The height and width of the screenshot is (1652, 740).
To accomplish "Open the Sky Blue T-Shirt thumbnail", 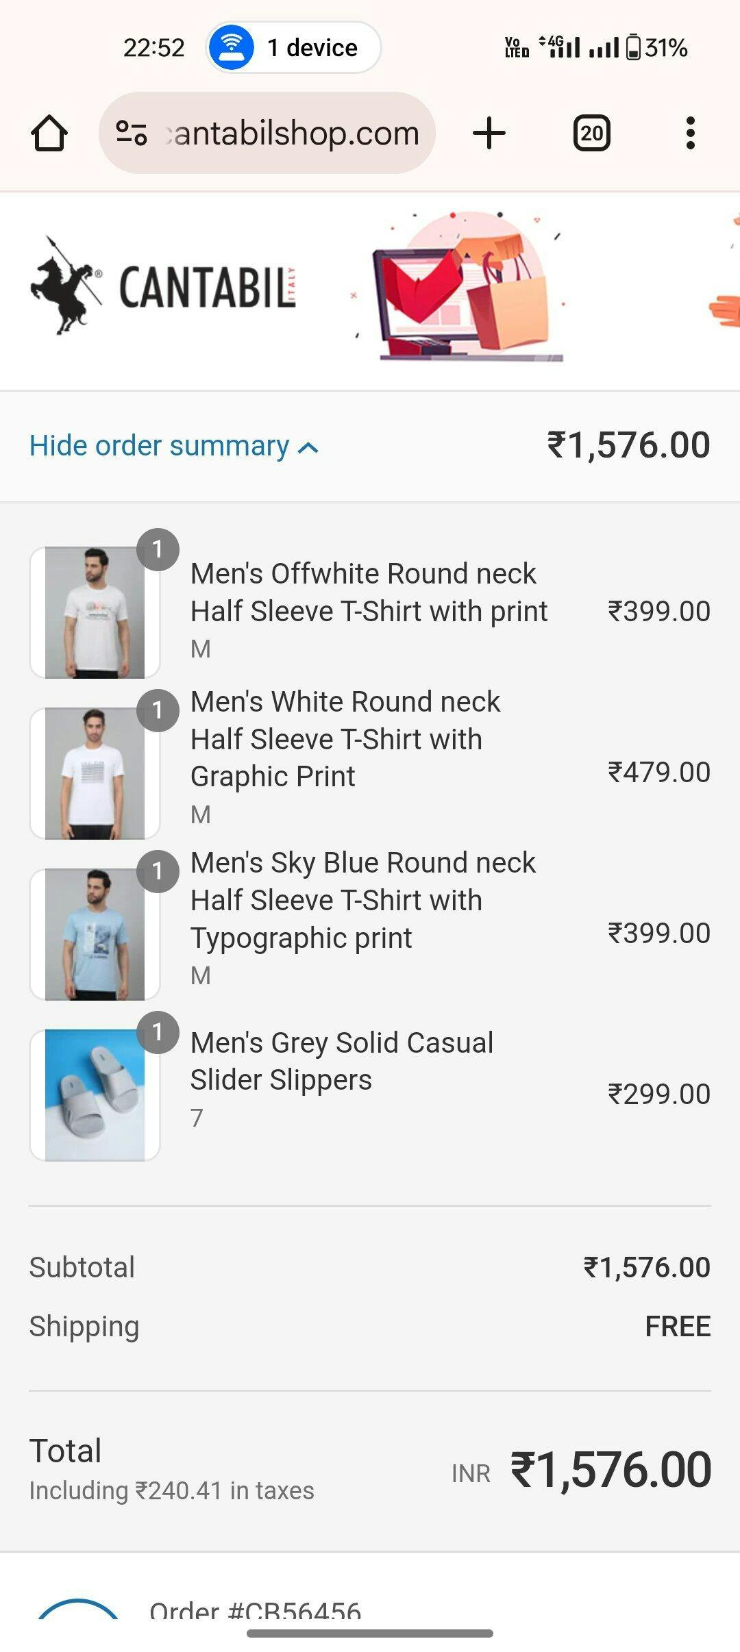I will click(95, 934).
